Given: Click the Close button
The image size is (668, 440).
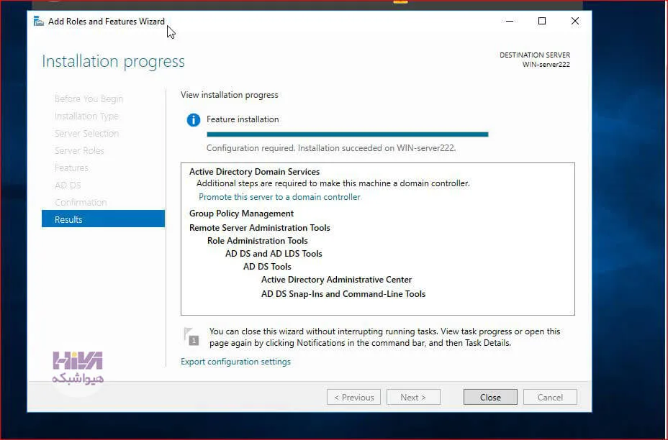Looking at the screenshot, I should [x=490, y=397].
